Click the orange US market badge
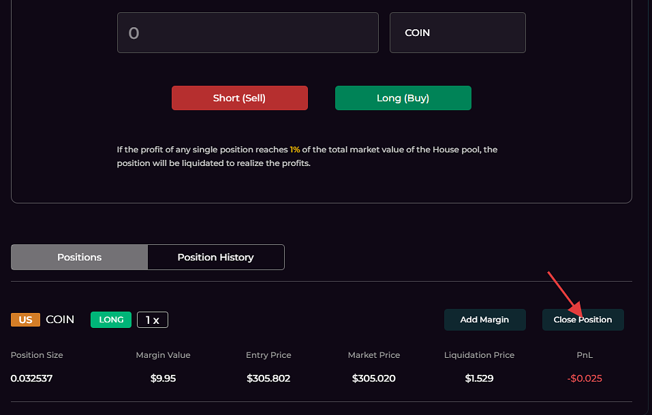Screen dimensions: 652x415 coord(25,320)
